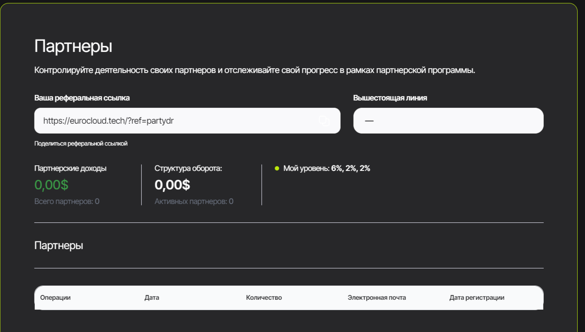Click the "Дата" column header
This screenshot has width=585, height=332.
pos(152,298)
